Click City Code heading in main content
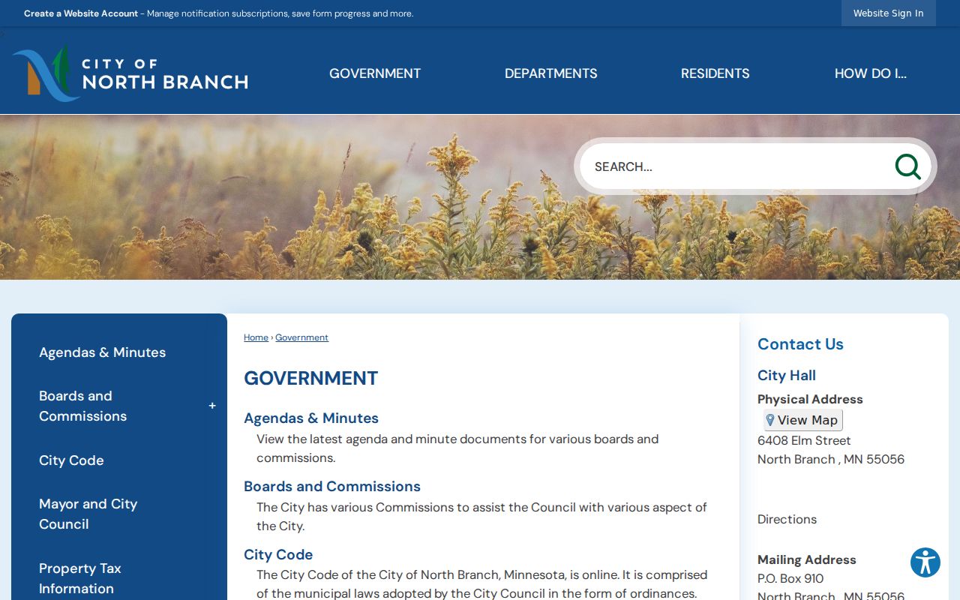The image size is (960, 600). (278, 554)
